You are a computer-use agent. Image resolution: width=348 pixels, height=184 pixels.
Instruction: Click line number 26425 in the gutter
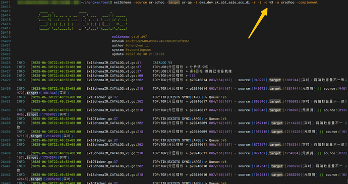6,63
